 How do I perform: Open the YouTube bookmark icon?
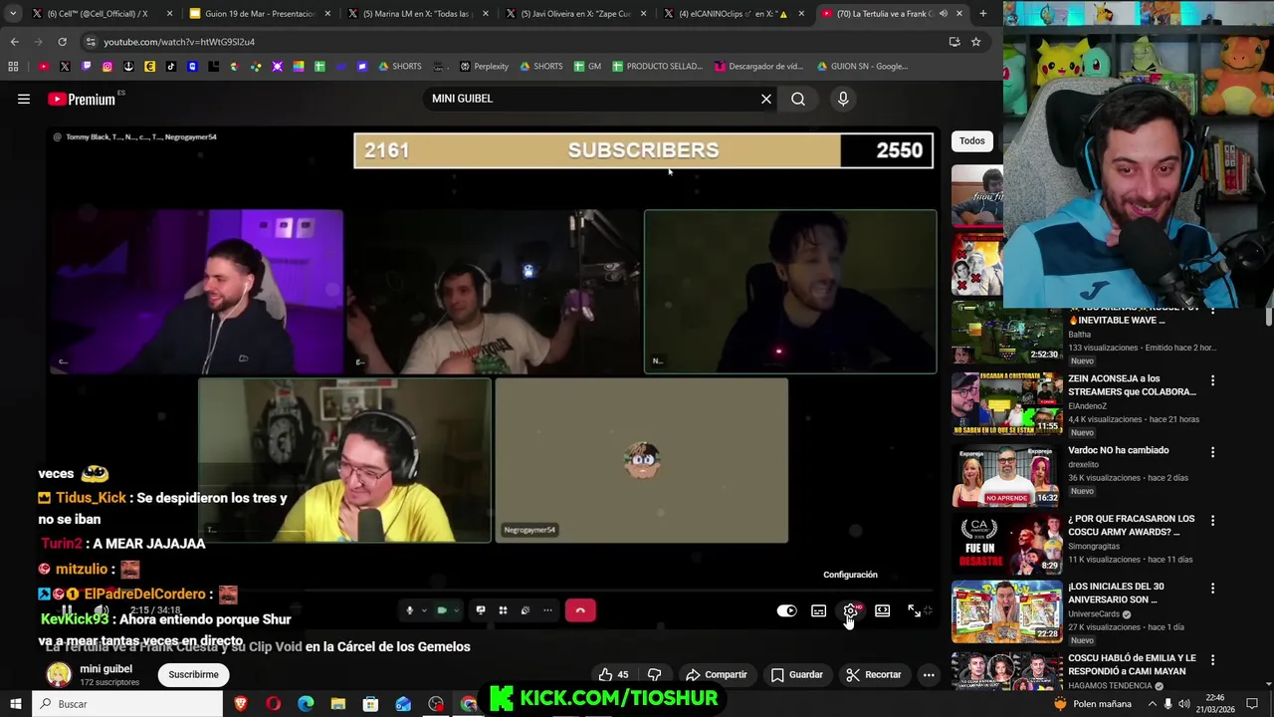44,67
